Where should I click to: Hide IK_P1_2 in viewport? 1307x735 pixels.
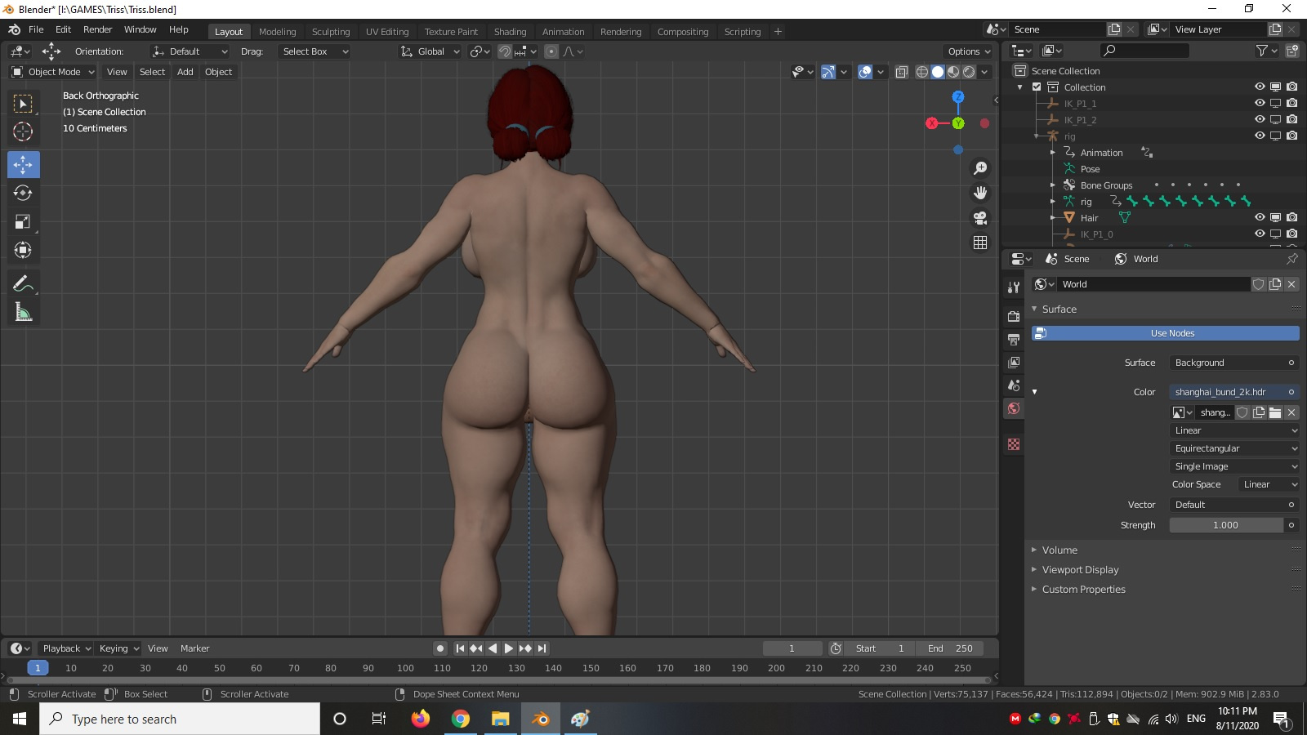(1260, 119)
